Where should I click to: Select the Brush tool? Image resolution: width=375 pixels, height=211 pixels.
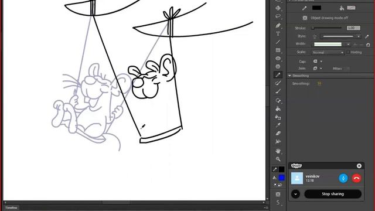coord(278,91)
